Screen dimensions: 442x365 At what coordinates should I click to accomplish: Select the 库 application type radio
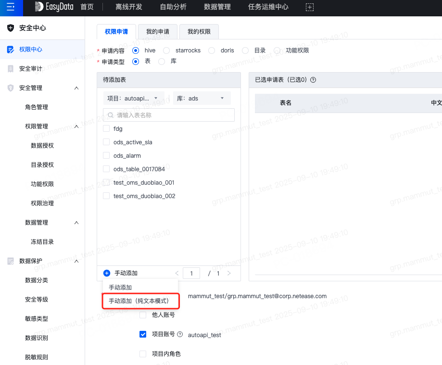(x=162, y=62)
